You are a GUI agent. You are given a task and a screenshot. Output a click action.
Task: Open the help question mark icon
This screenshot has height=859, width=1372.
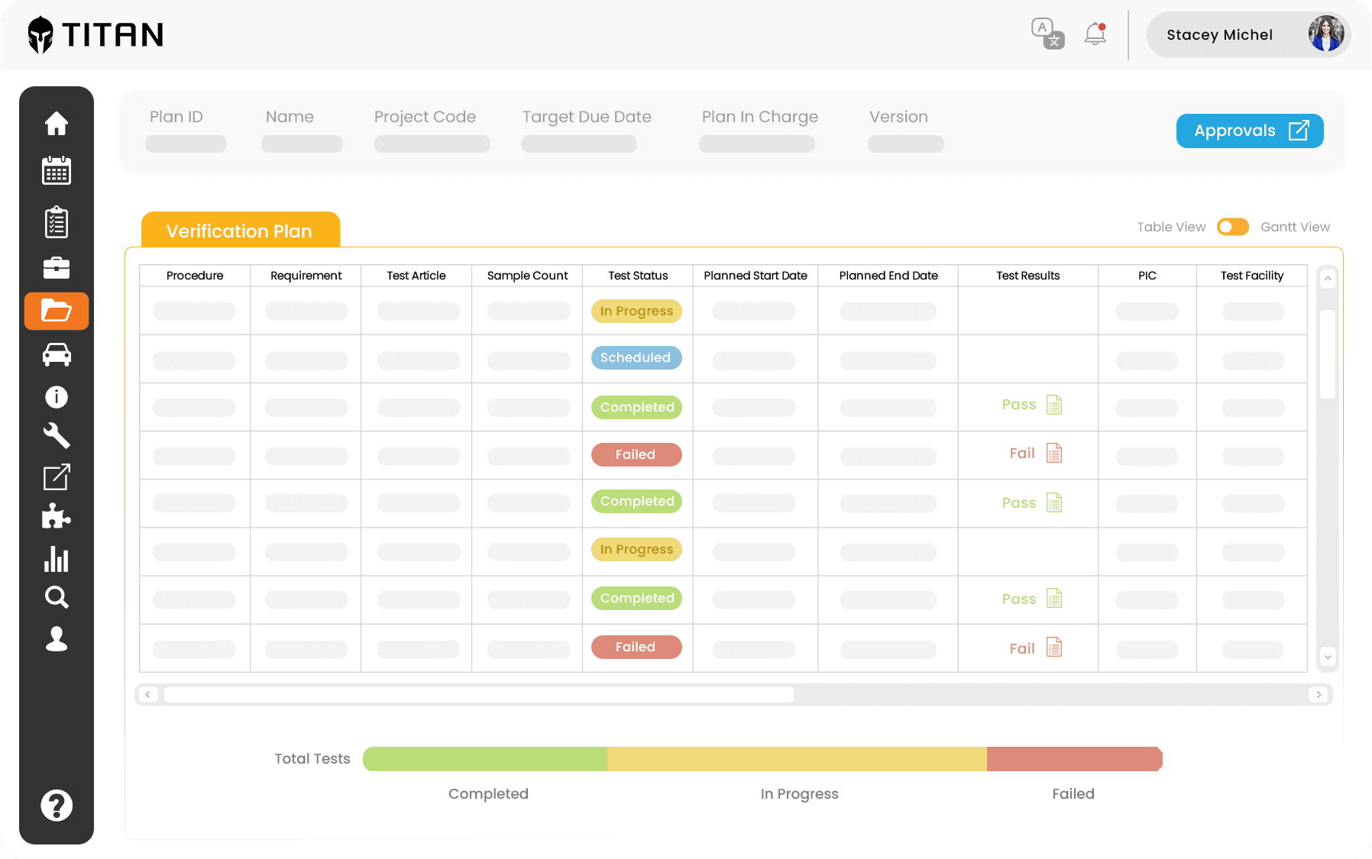(57, 805)
